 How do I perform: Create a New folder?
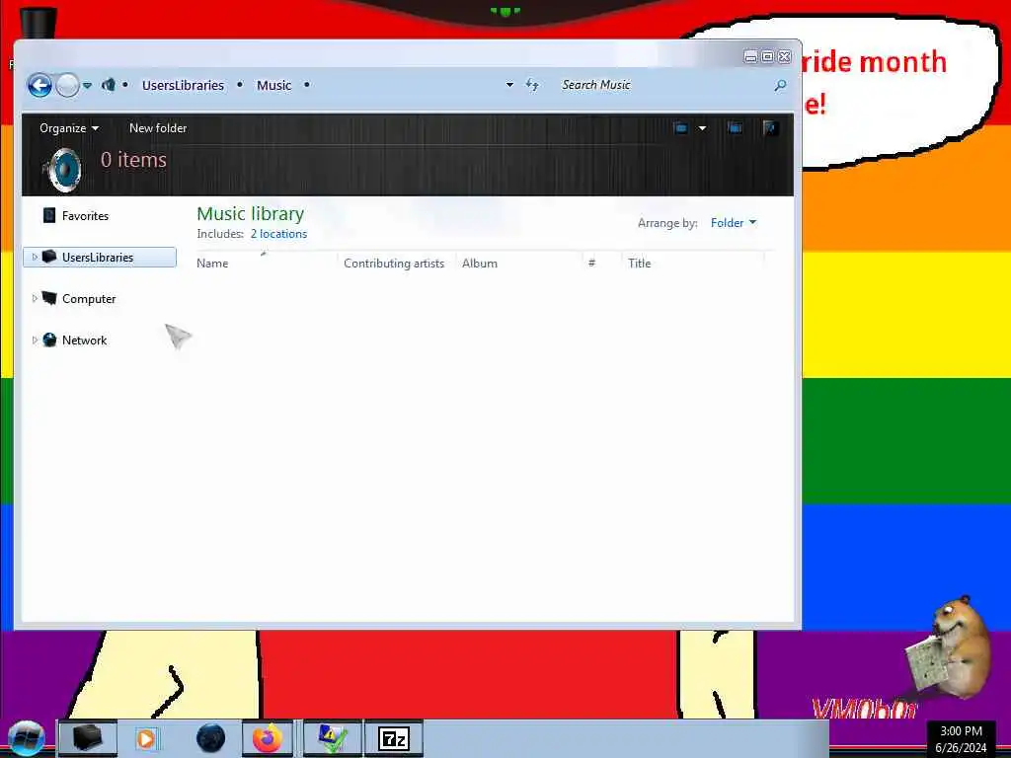158,127
